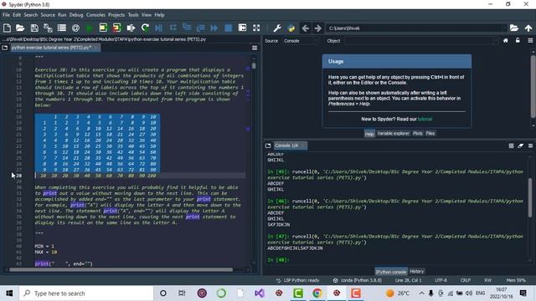Save the current file with floppy icon
The image size is (536, 301).
[34, 28]
